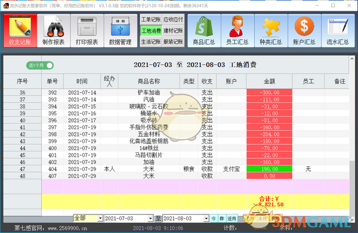
Task: Sort by 单号 column header
Action: [x=53, y=81]
